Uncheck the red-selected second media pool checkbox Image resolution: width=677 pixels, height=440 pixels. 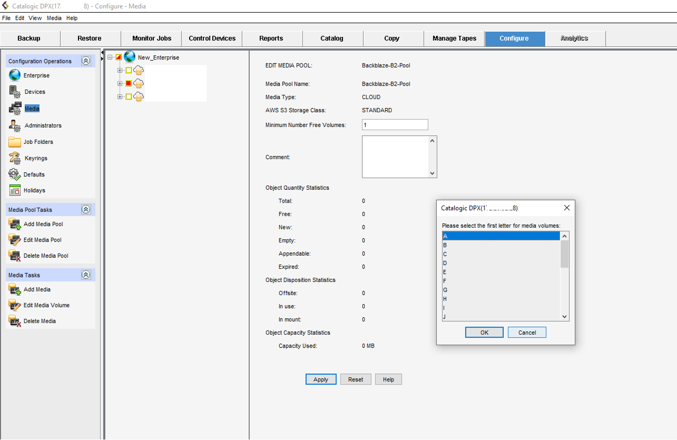coord(129,83)
